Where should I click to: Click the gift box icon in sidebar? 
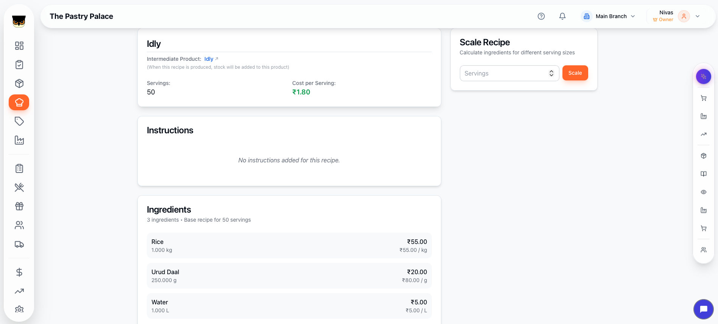click(x=19, y=206)
